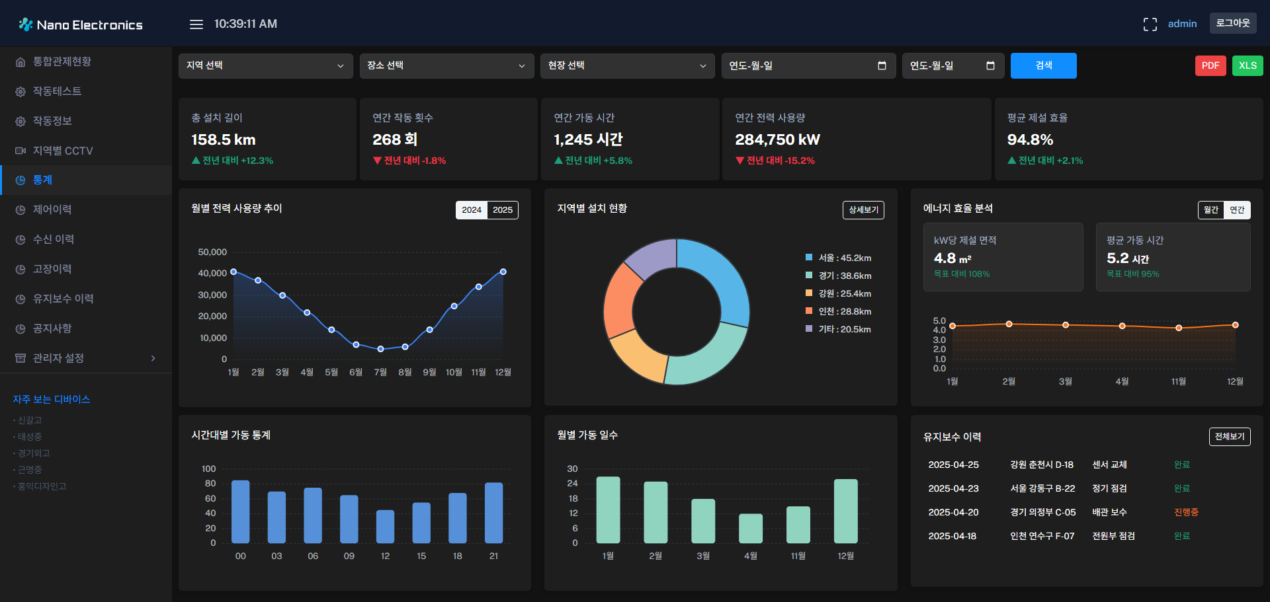Go to 고장이력 menu item
Screen dimensions: 1270x602
click(x=52, y=269)
